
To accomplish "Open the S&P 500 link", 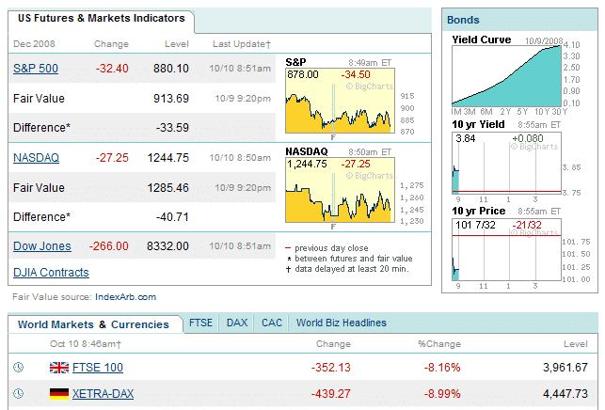I will click(x=35, y=69).
